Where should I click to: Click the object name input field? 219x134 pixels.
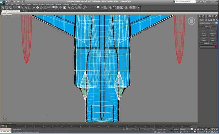207,47
